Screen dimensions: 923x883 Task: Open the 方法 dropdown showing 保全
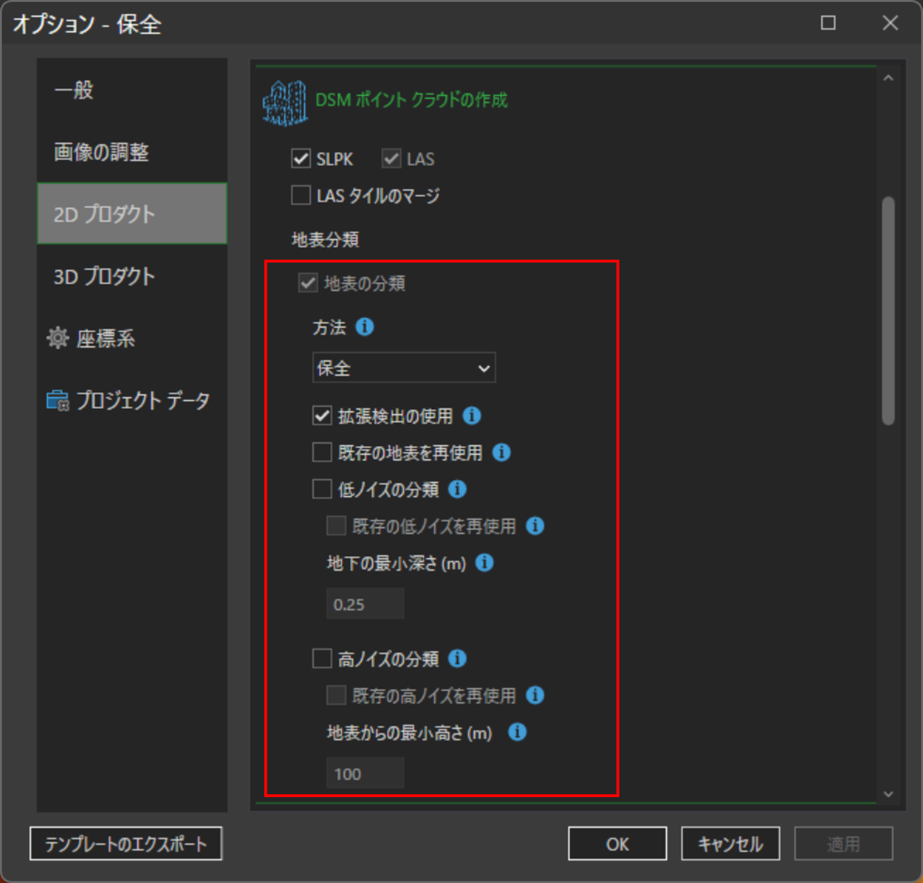pyautogui.click(x=404, y=368)
